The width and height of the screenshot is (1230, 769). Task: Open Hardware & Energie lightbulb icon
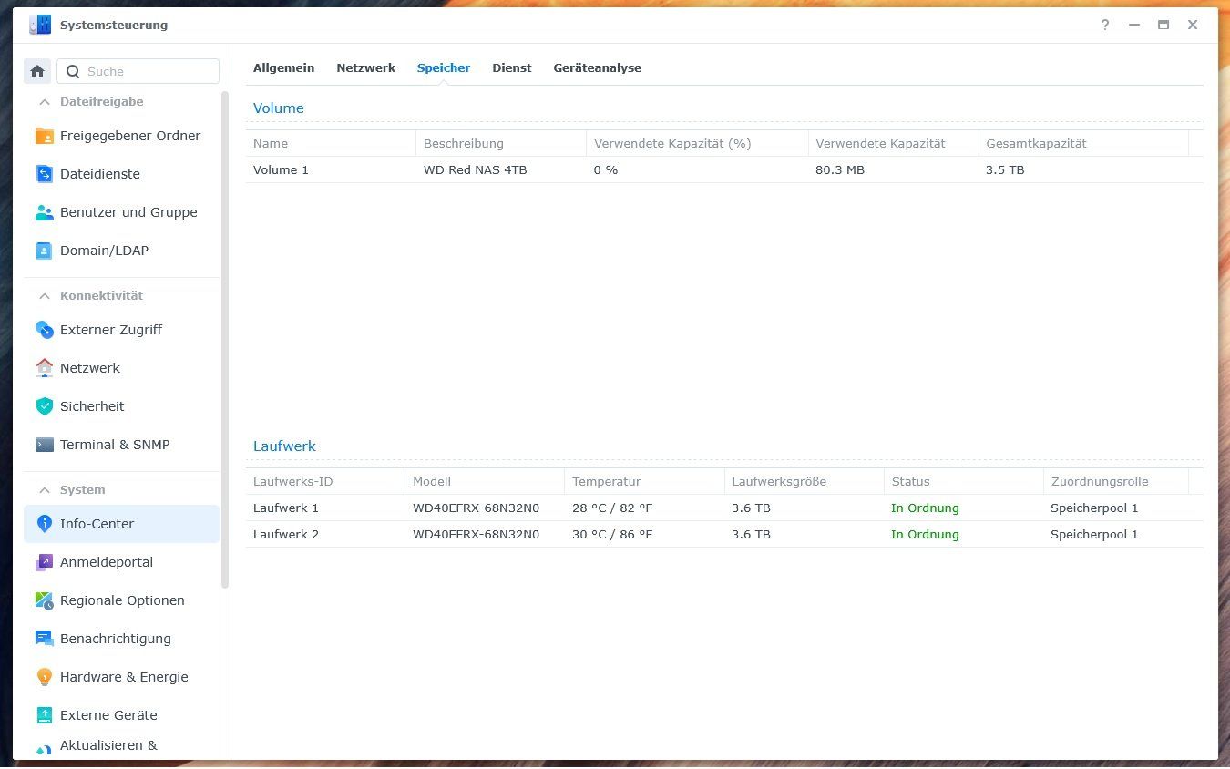click(x=44, y=677)
